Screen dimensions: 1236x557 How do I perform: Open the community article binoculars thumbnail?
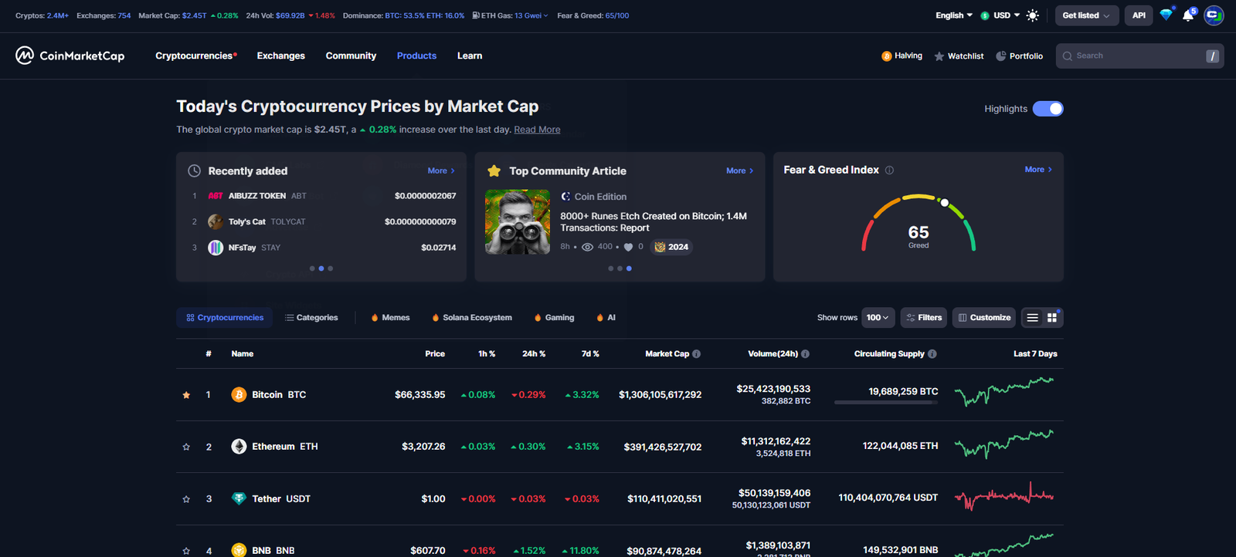click(518, 222)
